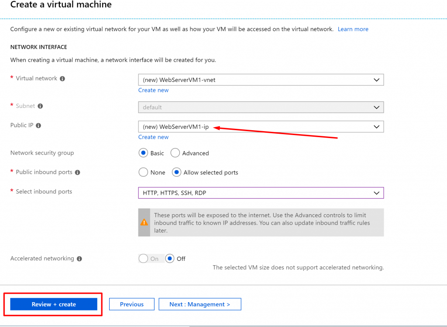The width and height of the screenshot is (447, 327).
Task: Click the NETWORK INTERFACE heading
Action: point(39,47)
